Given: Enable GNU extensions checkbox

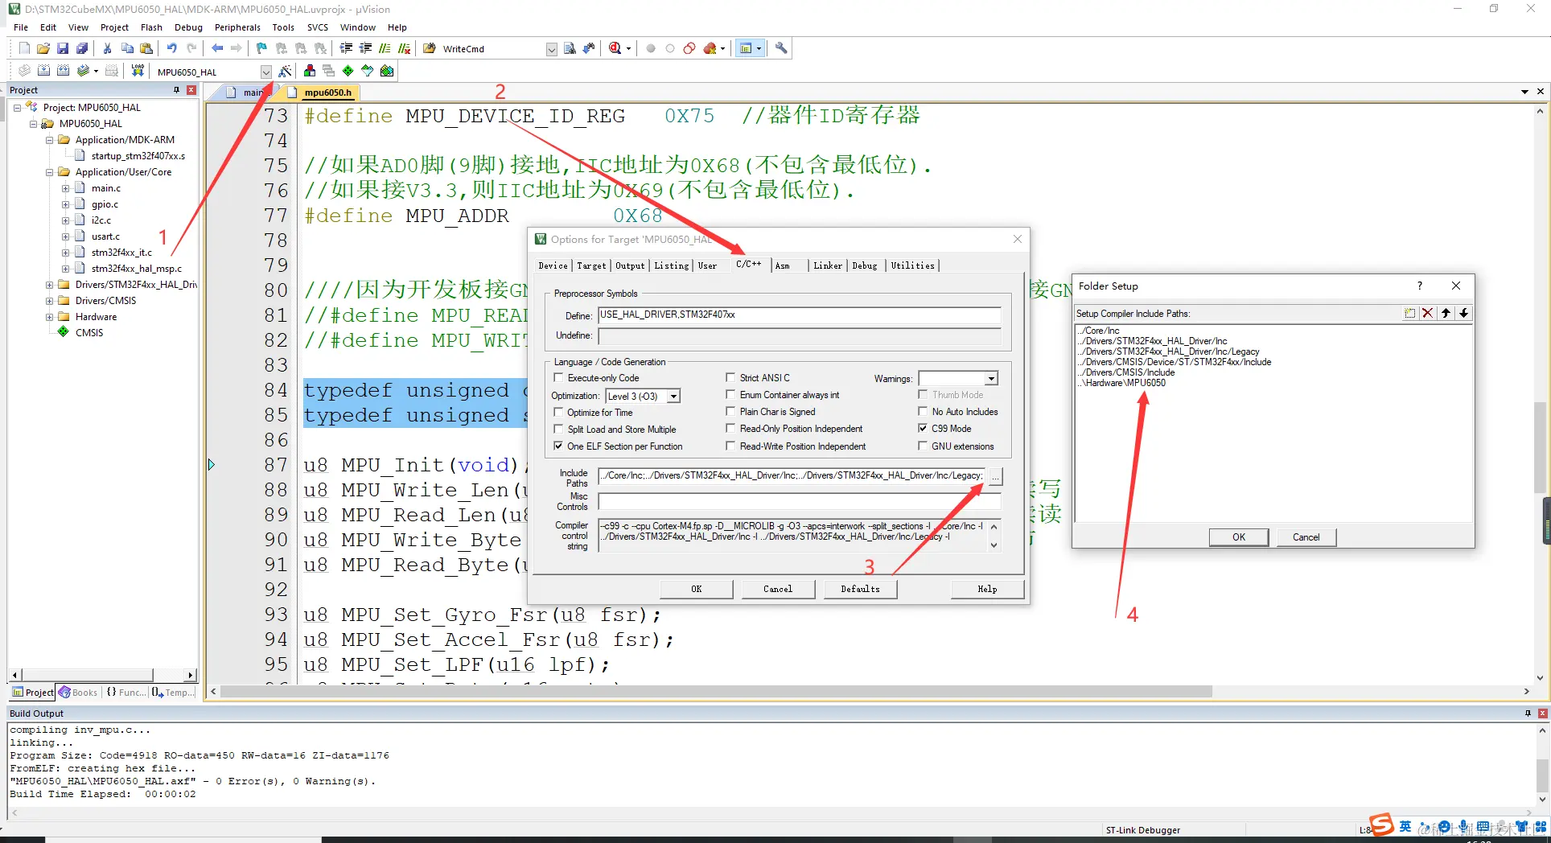Looking at the screenshot, I should point(923,446).
